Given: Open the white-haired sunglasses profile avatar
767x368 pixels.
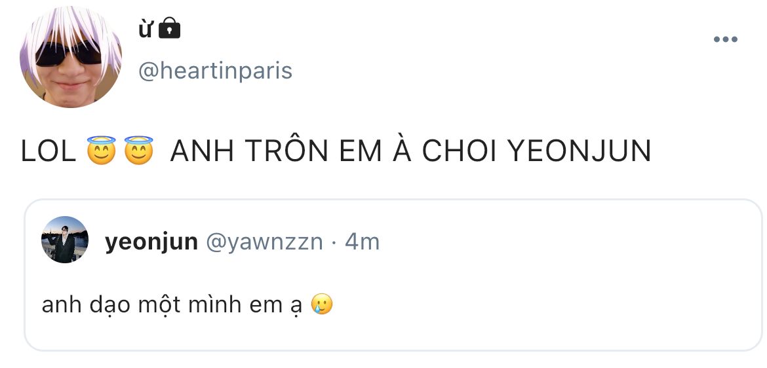Looking at the screenshot, I should coord(71,57).
